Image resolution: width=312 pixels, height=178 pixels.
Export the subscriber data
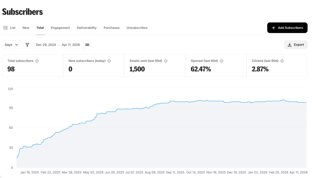click(296, 45)
